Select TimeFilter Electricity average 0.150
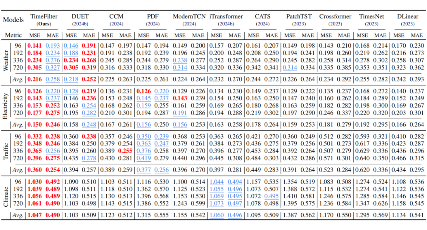Screen dimensions: 427x230 click(x=34, y=124)
